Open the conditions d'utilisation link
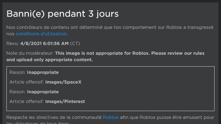221x124 pixels. (x=41, y=34)
